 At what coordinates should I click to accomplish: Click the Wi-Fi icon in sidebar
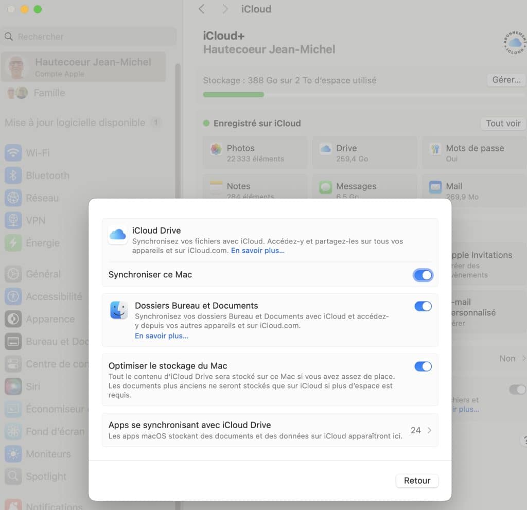tap(13, 153)
